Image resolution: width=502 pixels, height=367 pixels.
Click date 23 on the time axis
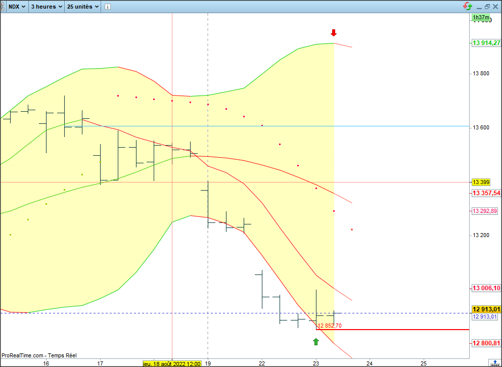[316, 363]
